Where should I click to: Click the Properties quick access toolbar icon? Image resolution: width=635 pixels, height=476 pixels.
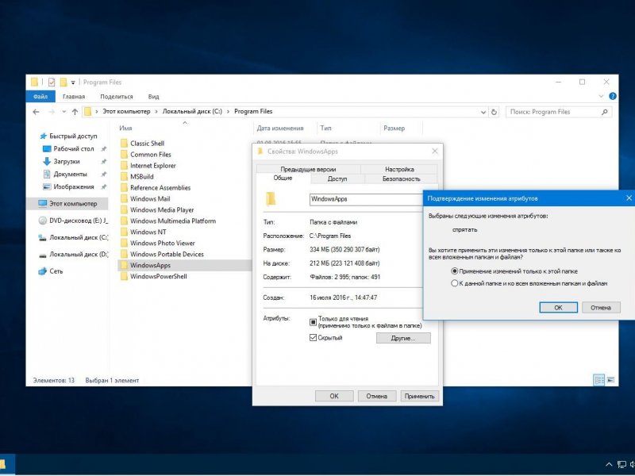click(x=52, y=83)
